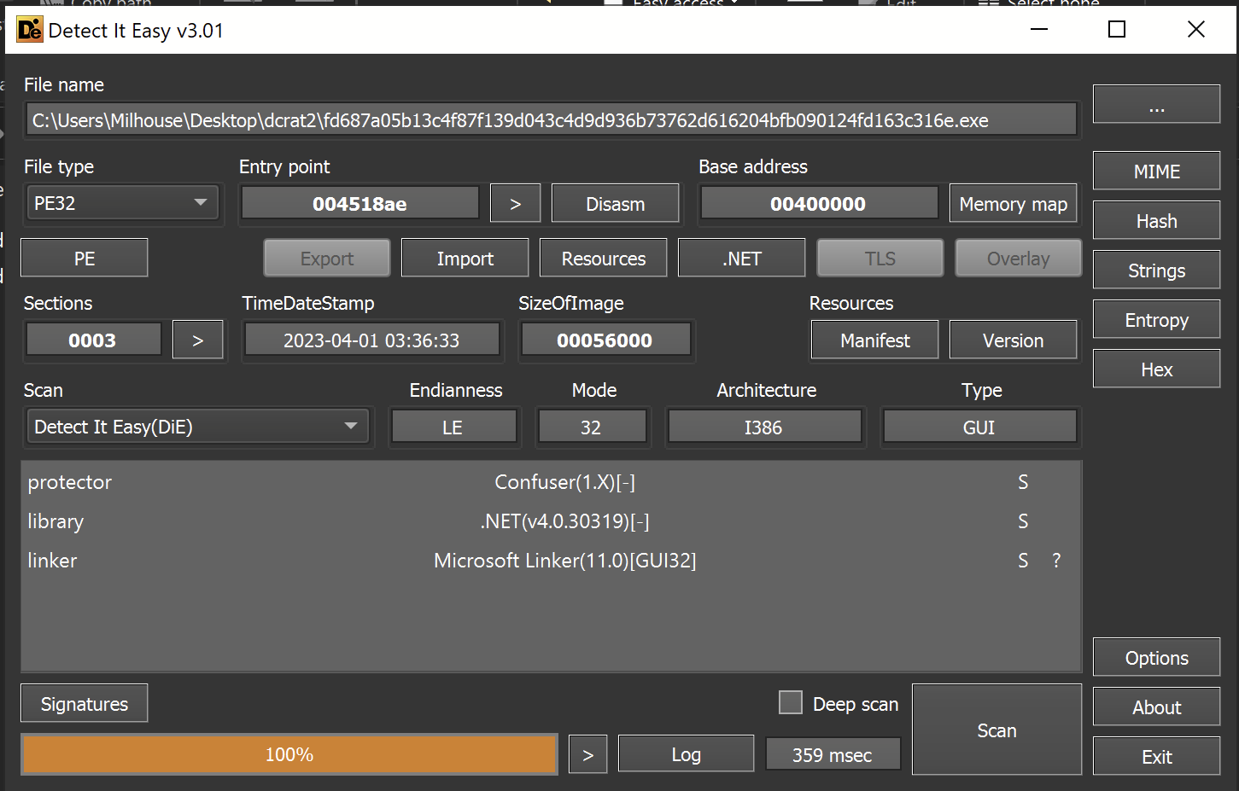Click the TLS button
This screenshot has width=1239, height=791.
880,259
